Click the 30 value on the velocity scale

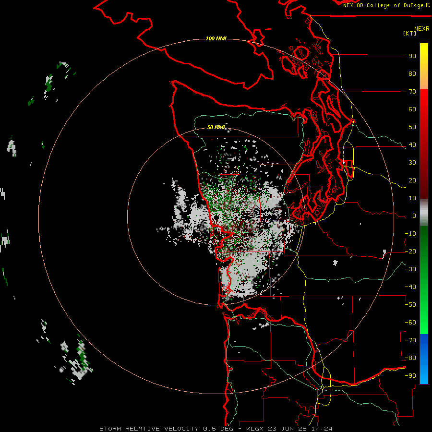pos(412,163)
